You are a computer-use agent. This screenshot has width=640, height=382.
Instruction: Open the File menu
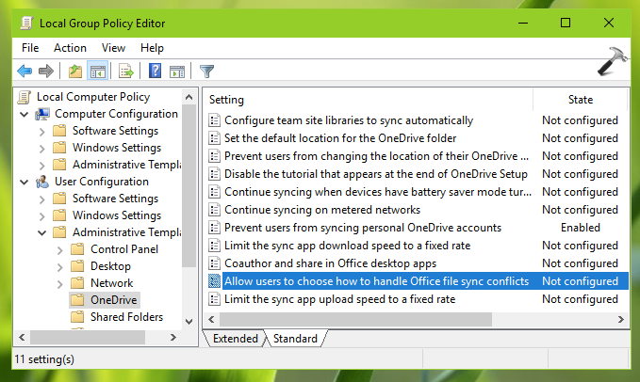(30, 48)
